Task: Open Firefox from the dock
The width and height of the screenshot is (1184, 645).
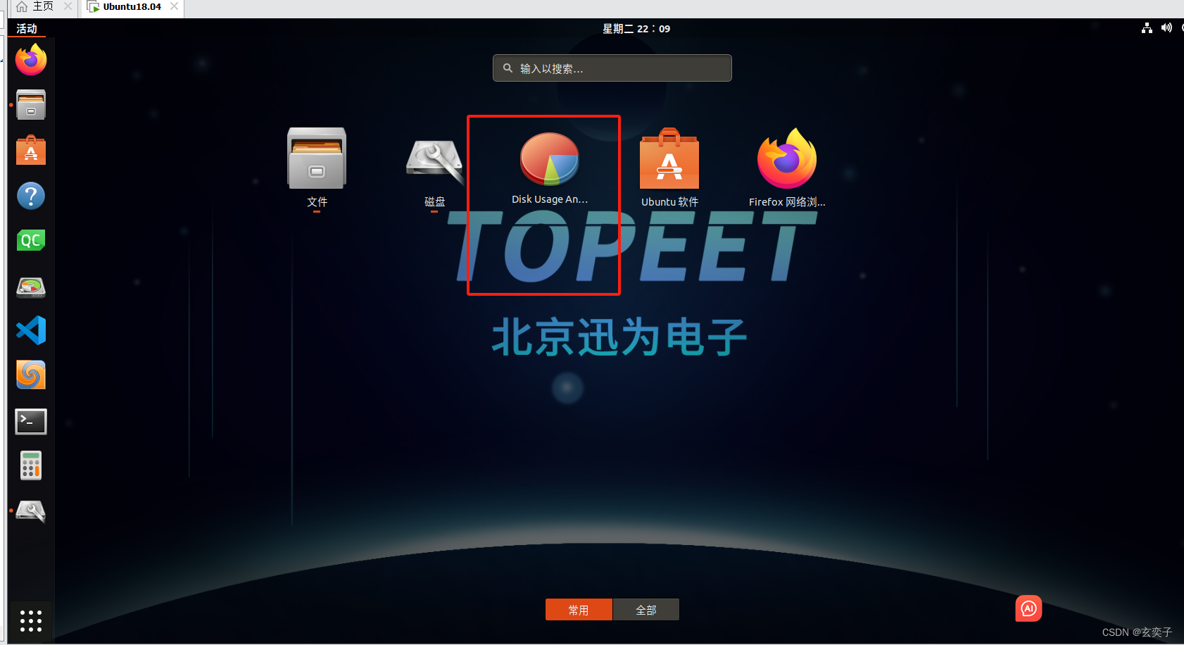Action: pos(31,61)
